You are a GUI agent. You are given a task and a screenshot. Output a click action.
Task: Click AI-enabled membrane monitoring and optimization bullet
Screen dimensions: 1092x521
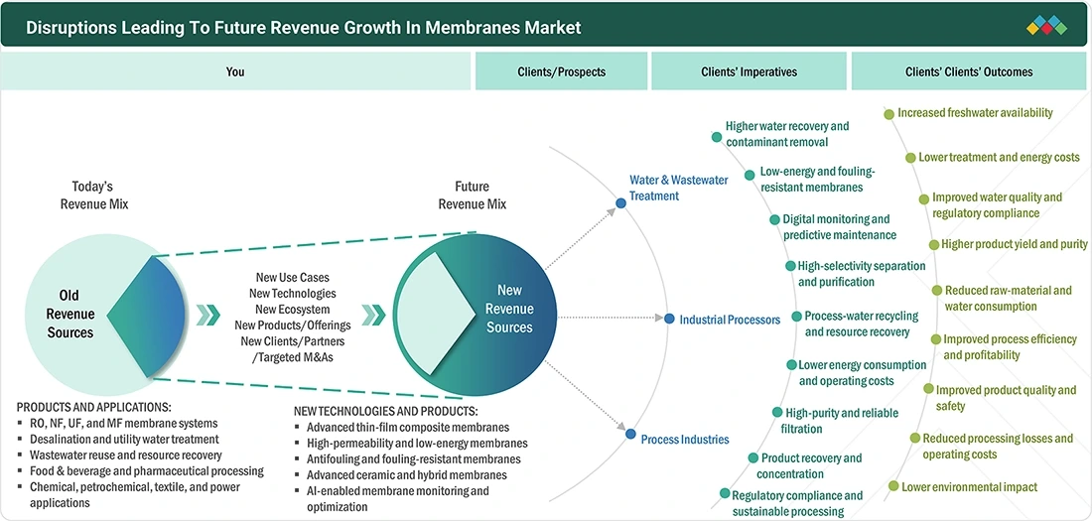point(398,499)
